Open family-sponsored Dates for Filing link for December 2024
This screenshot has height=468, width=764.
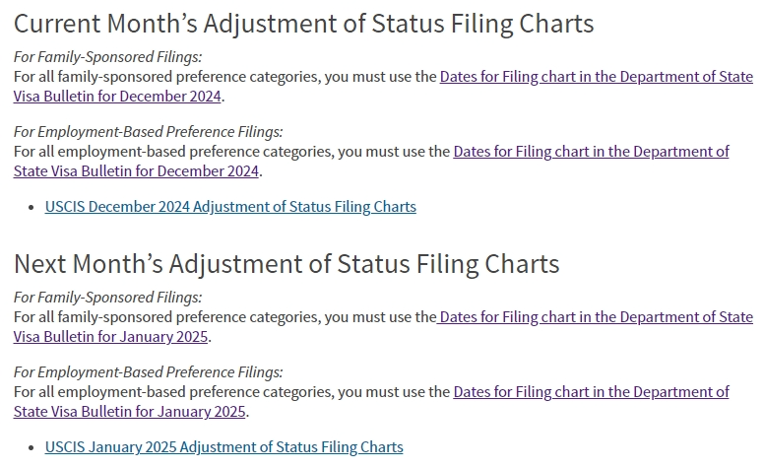[596, 77]
